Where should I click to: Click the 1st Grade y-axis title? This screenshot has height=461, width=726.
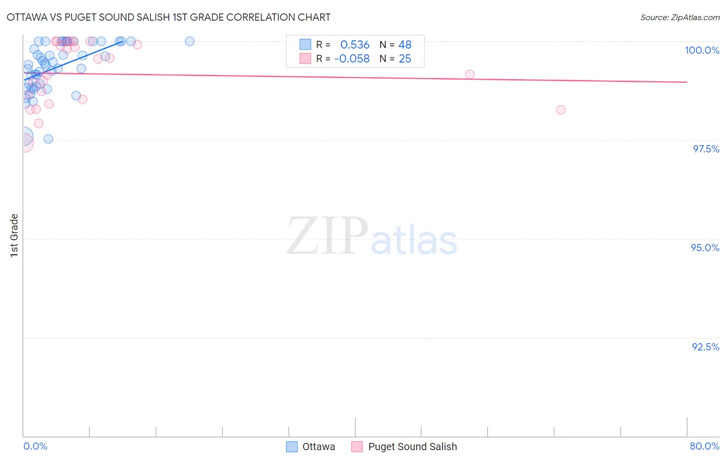pos(14,235)
